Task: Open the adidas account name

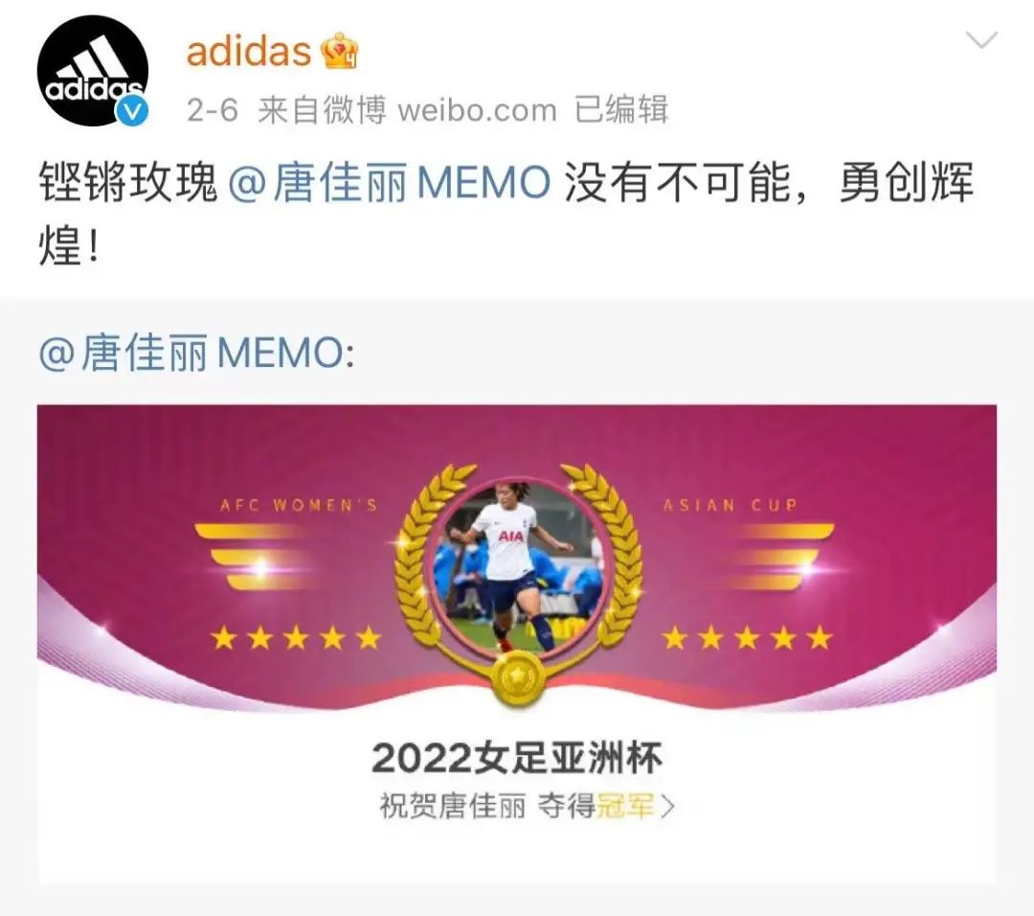Action: click(x=249, y=51)
